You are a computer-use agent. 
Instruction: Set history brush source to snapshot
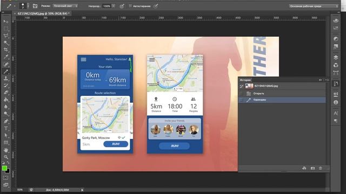pyautogui.click(x=242, y=86)
